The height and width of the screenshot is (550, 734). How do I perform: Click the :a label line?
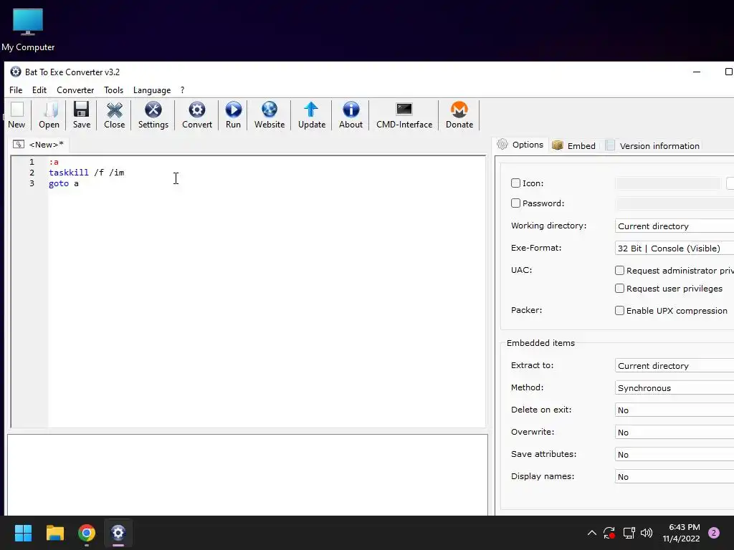pyautogui.click(x=54, y=162)
